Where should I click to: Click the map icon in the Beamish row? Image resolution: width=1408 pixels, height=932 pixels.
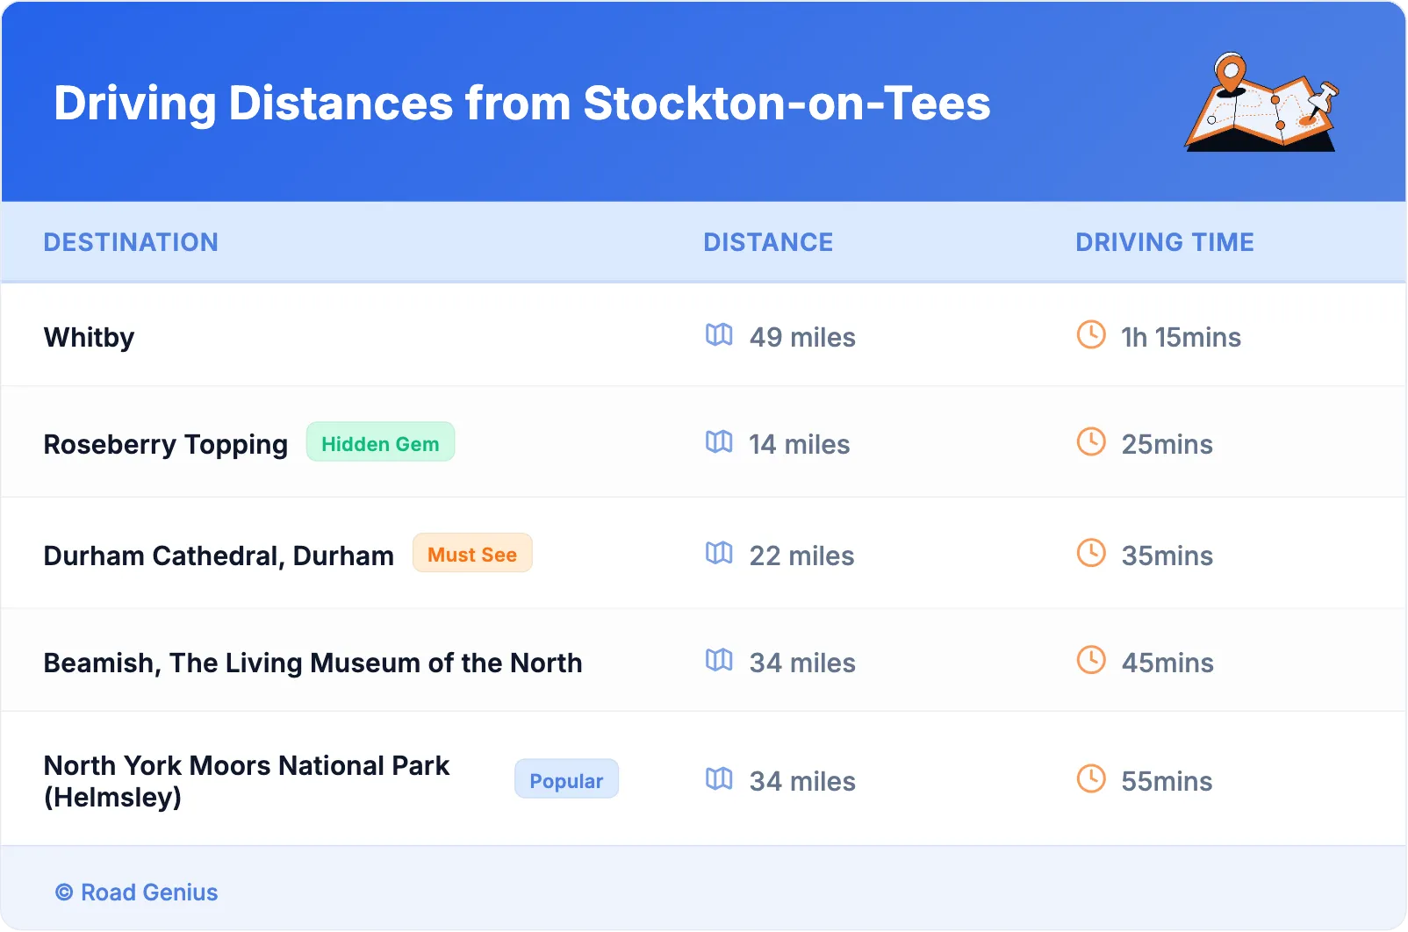(719, 661)
